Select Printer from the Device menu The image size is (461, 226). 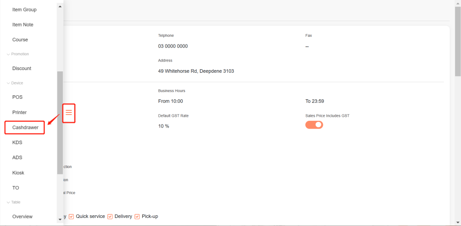pyautogui.click(x=19, y=112)
